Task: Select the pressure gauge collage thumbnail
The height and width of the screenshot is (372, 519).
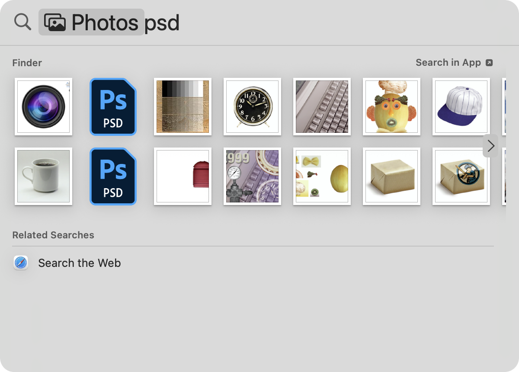Action: (x=252, y=176)
